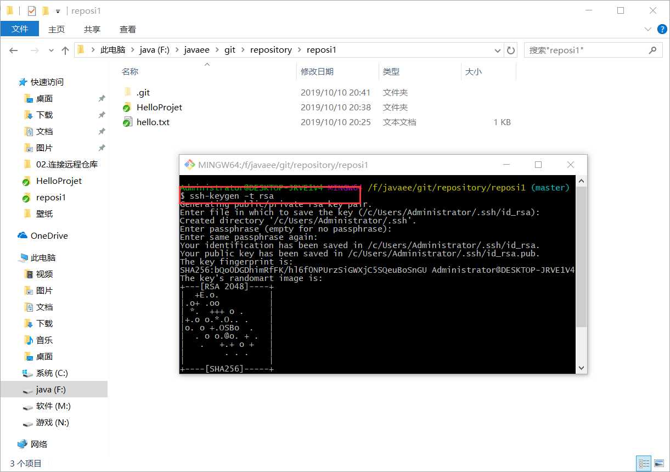Click 文本文档 type cell
The image size is (670, 472).
399,122
